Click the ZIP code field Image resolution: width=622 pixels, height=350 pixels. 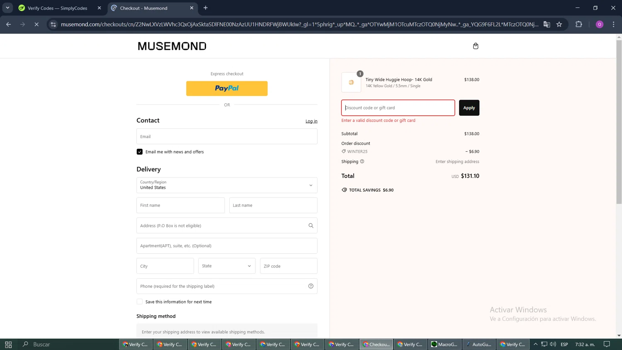(x=289, y=266)
